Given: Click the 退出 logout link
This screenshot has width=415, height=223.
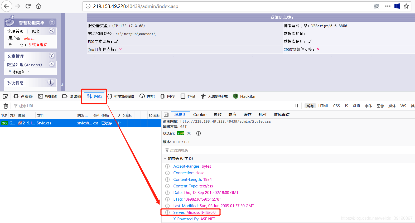Looking at the screenshot, I should pos(35,31).
